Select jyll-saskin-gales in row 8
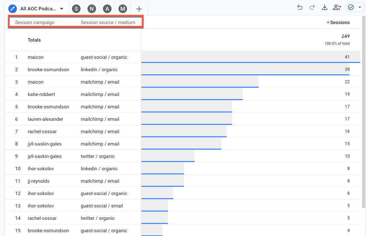This screenshot has width=366, height=236. pyautogui.click(x=44, y=144)
